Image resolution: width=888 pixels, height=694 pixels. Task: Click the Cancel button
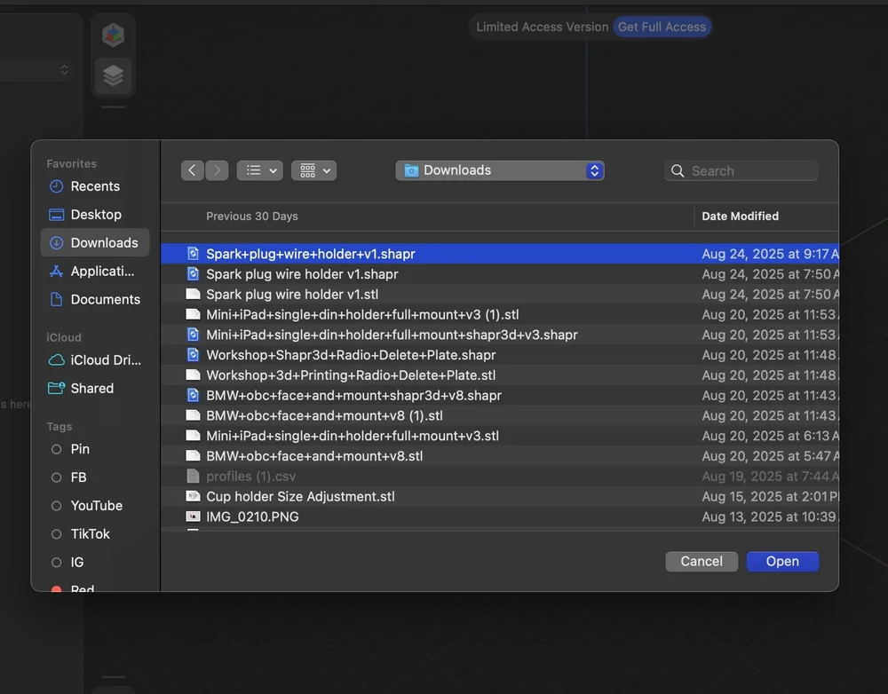702,562
